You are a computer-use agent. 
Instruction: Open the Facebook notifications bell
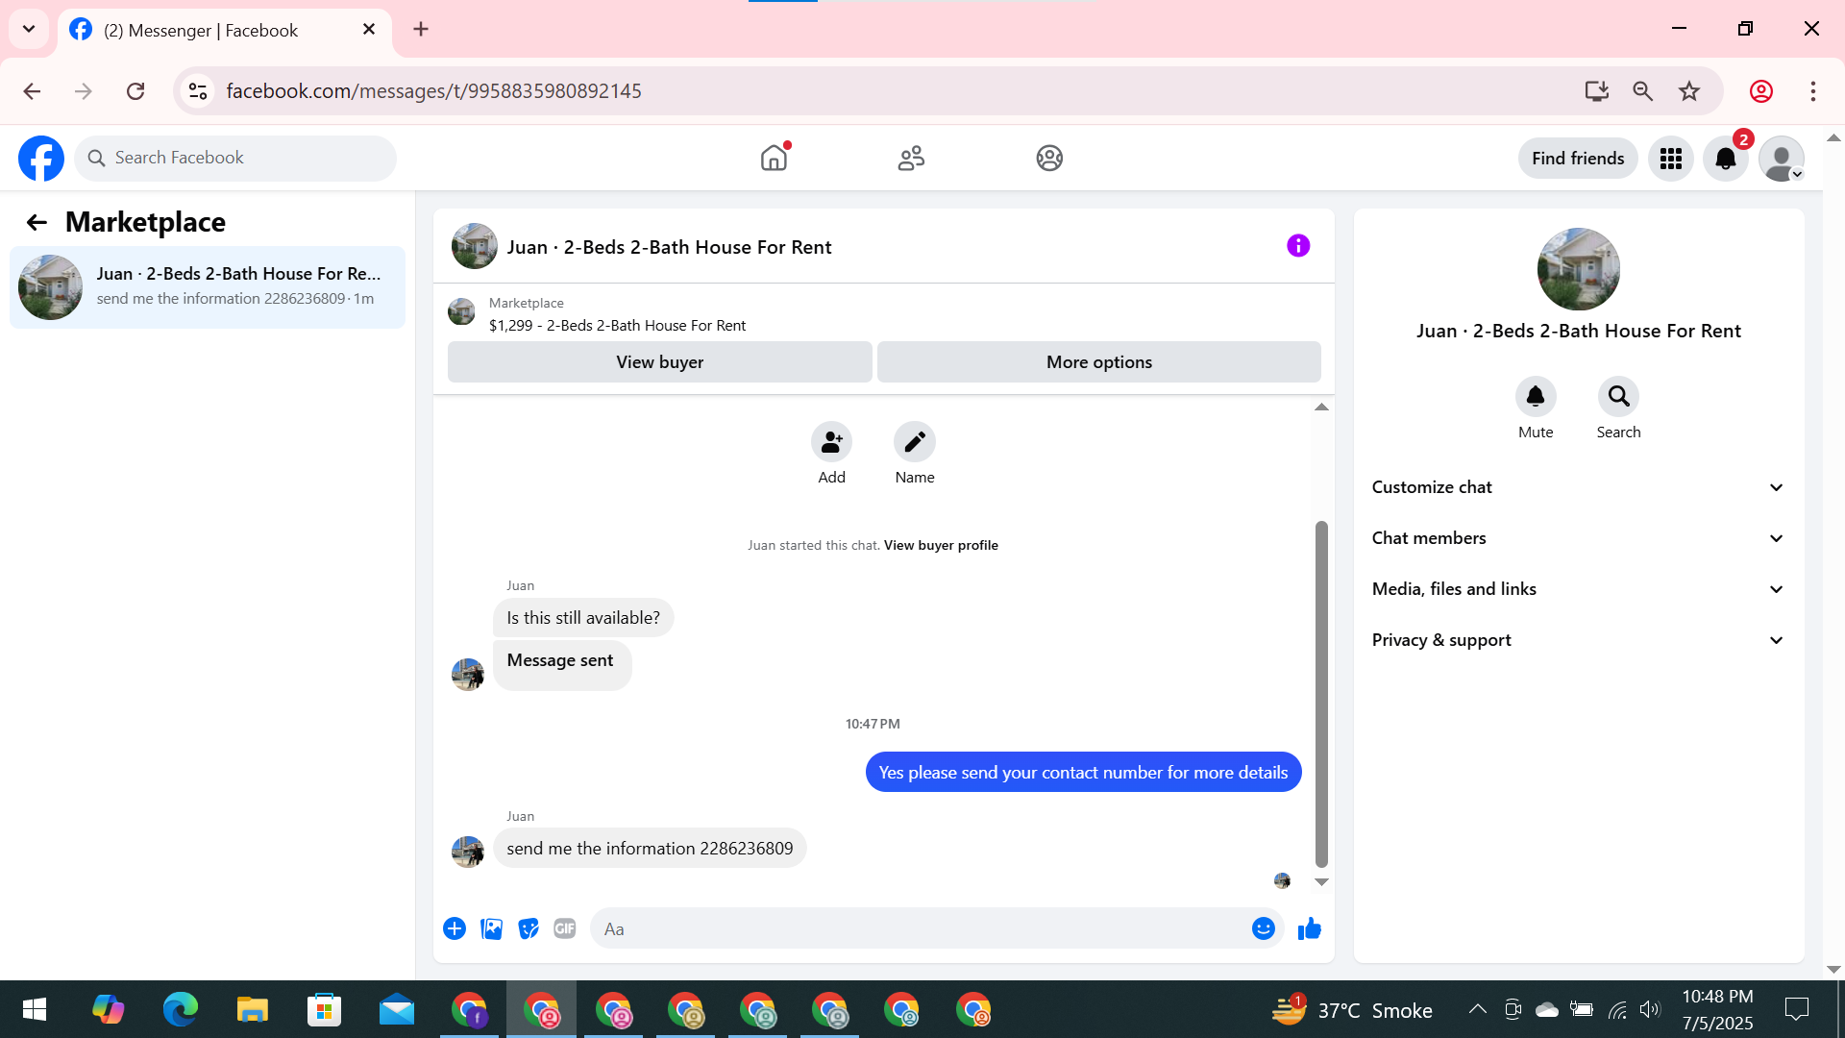[x=1725, y=159]
